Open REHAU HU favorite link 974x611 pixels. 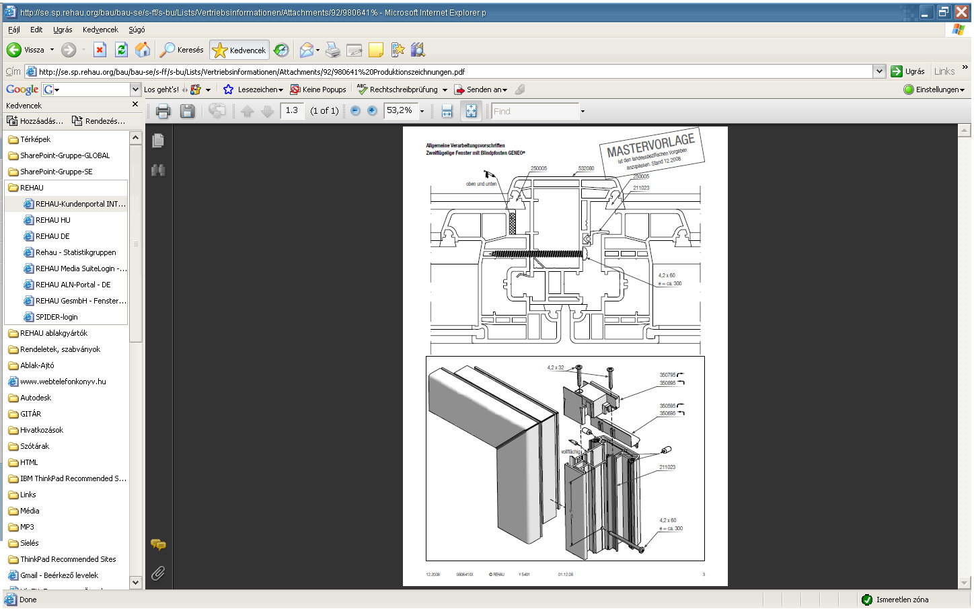point(46,220)
